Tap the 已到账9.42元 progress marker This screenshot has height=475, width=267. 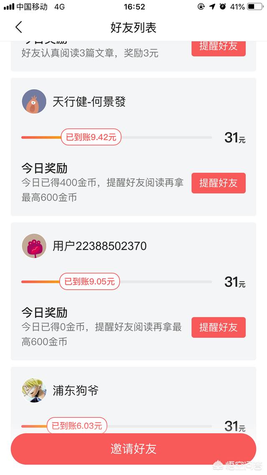(x=91, y=137)
